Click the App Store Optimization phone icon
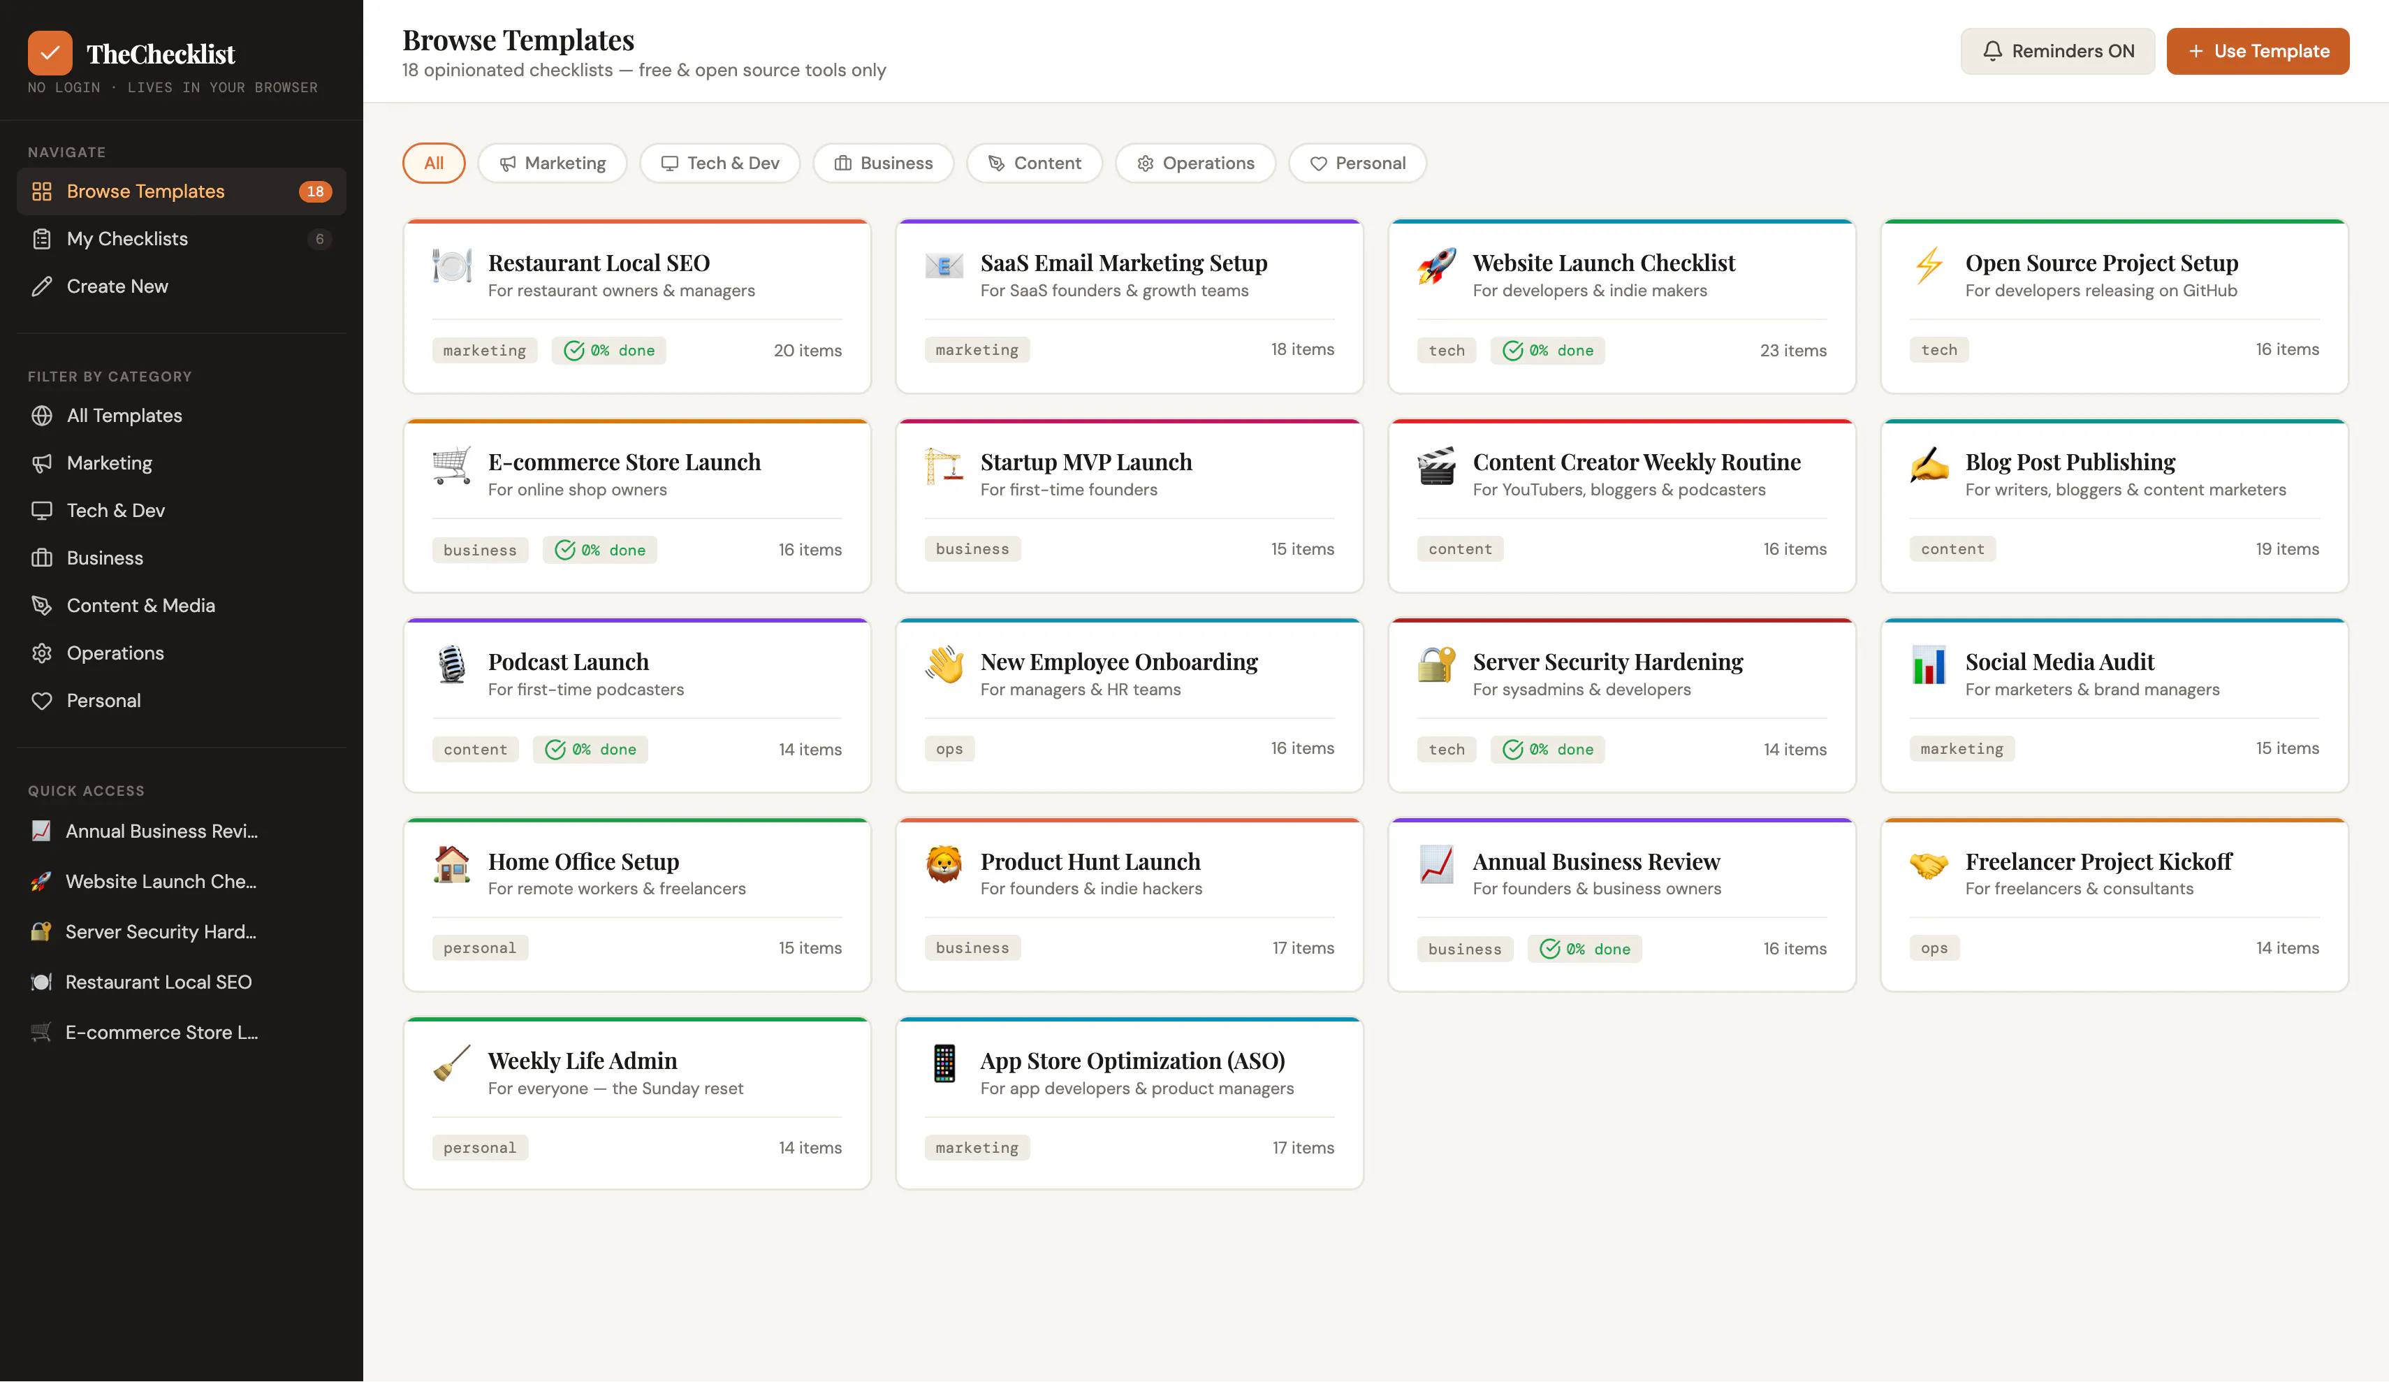2389x1382 pixels. pos(944,1063)
